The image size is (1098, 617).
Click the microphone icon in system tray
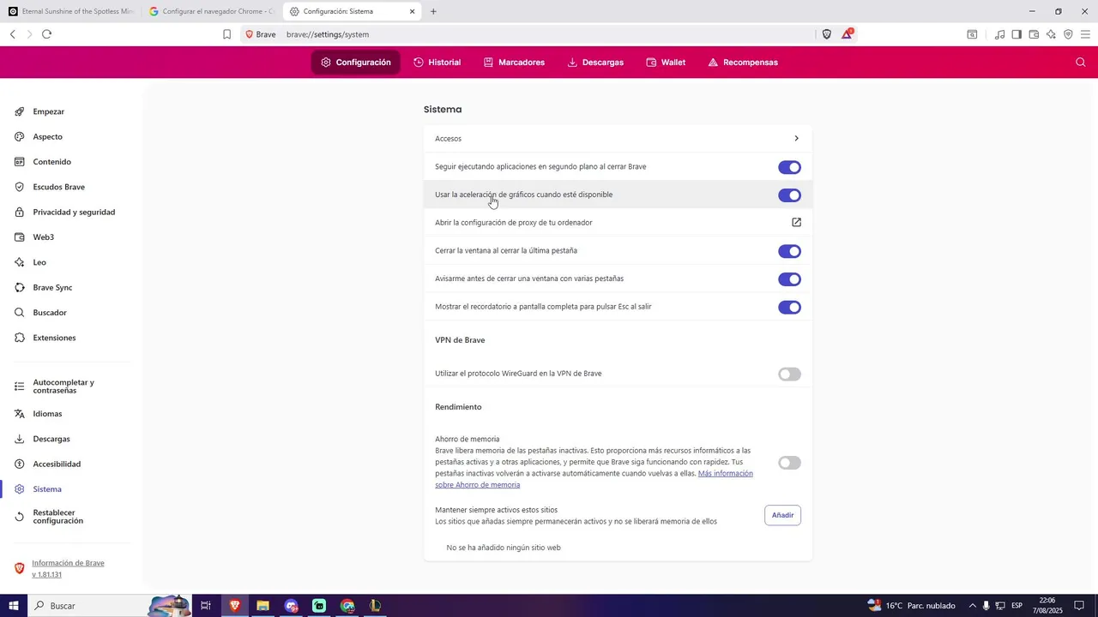coord(986,606)
